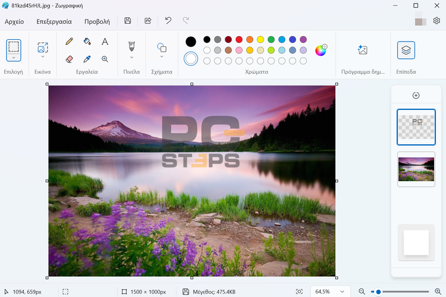Click the file size Μέγεθος: 475.4KB
446x297 pixels.
coord(214,292)
